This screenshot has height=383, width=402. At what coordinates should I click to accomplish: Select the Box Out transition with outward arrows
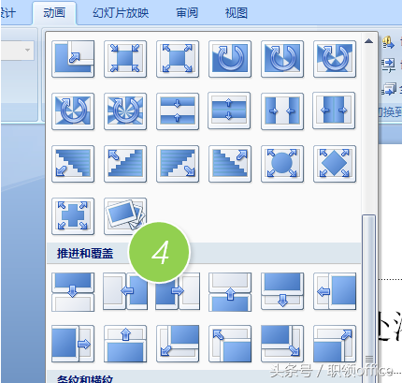(x=178, y=59)
